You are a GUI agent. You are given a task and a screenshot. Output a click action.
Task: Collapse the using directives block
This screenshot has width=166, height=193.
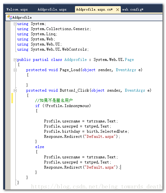pyautogui.click(x=15, y=24)
